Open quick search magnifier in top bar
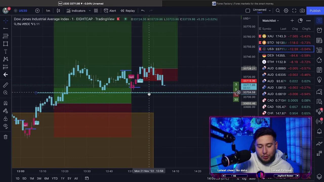 click(278, 11)
